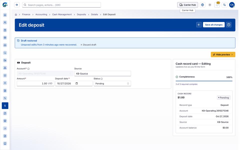
Task: Open the calculator sidebar icon at the bottom
Action: [x=5, y=143]
